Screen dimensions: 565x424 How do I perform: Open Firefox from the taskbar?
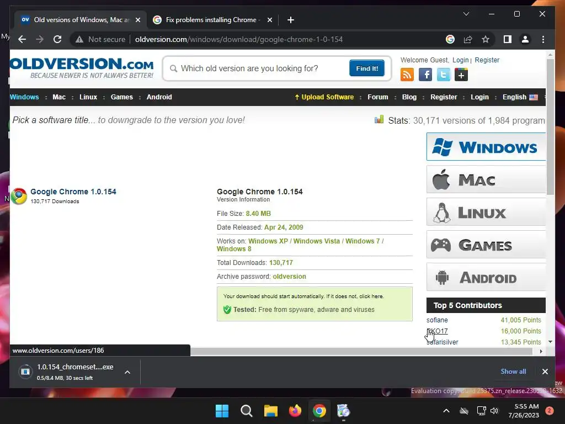point(295,411)
